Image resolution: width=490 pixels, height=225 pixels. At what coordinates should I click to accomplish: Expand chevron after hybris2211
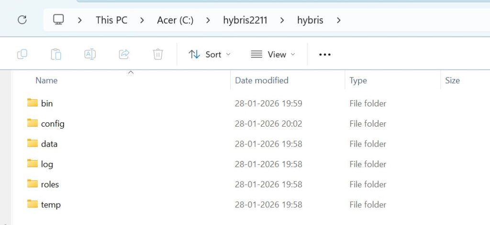[282, 20]
